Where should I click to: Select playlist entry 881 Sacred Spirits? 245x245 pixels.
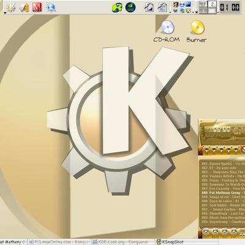click(x=223, y=164)
